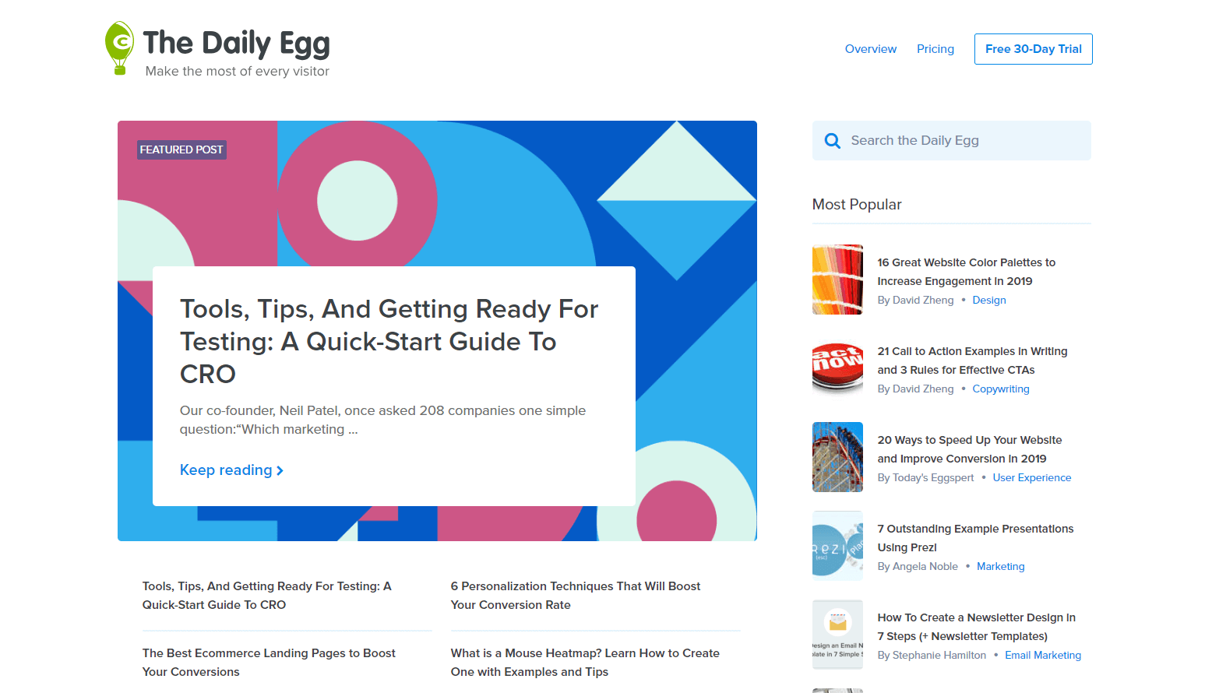Screen dimensions: 1205x693
Task: Go to the Pricing nav item
Action: pos(935,49)
